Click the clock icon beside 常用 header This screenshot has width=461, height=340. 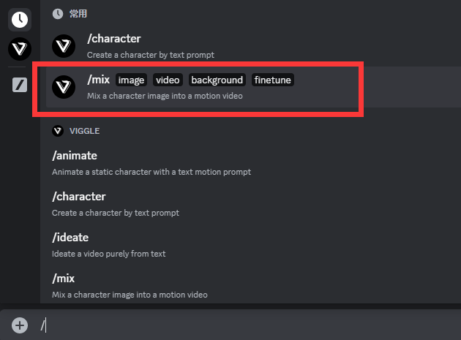tap(58, 14)
